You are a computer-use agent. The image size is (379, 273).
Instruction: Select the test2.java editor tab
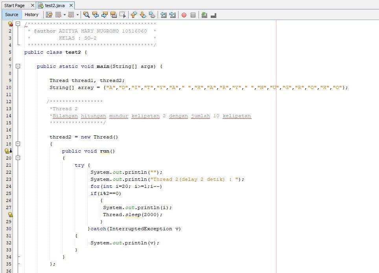pyautogui.click(x=55, y=5)
